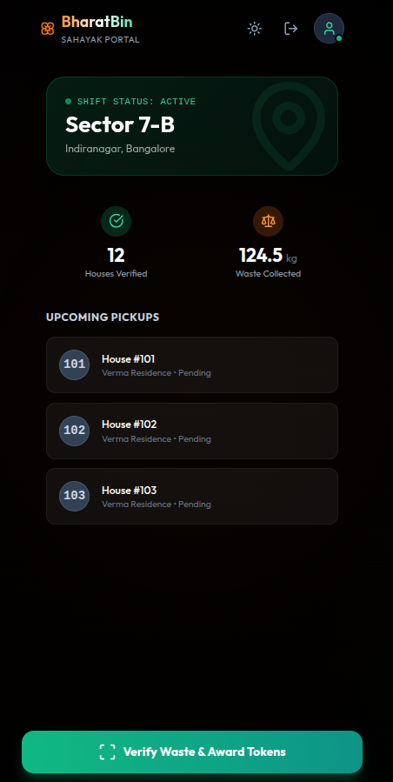Click the BharatBin title text
The width and height of the screenshot is (393, 782).
click(x=97, y=22)
